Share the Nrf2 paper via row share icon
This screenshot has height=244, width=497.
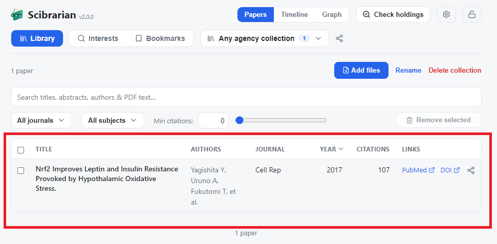[x=471, y=170]
